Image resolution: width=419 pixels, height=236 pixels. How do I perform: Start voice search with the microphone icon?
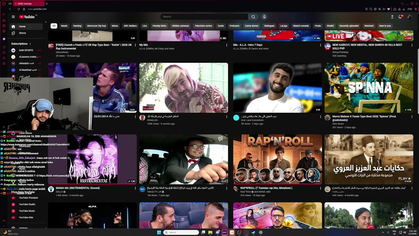(x=264, y=17)
